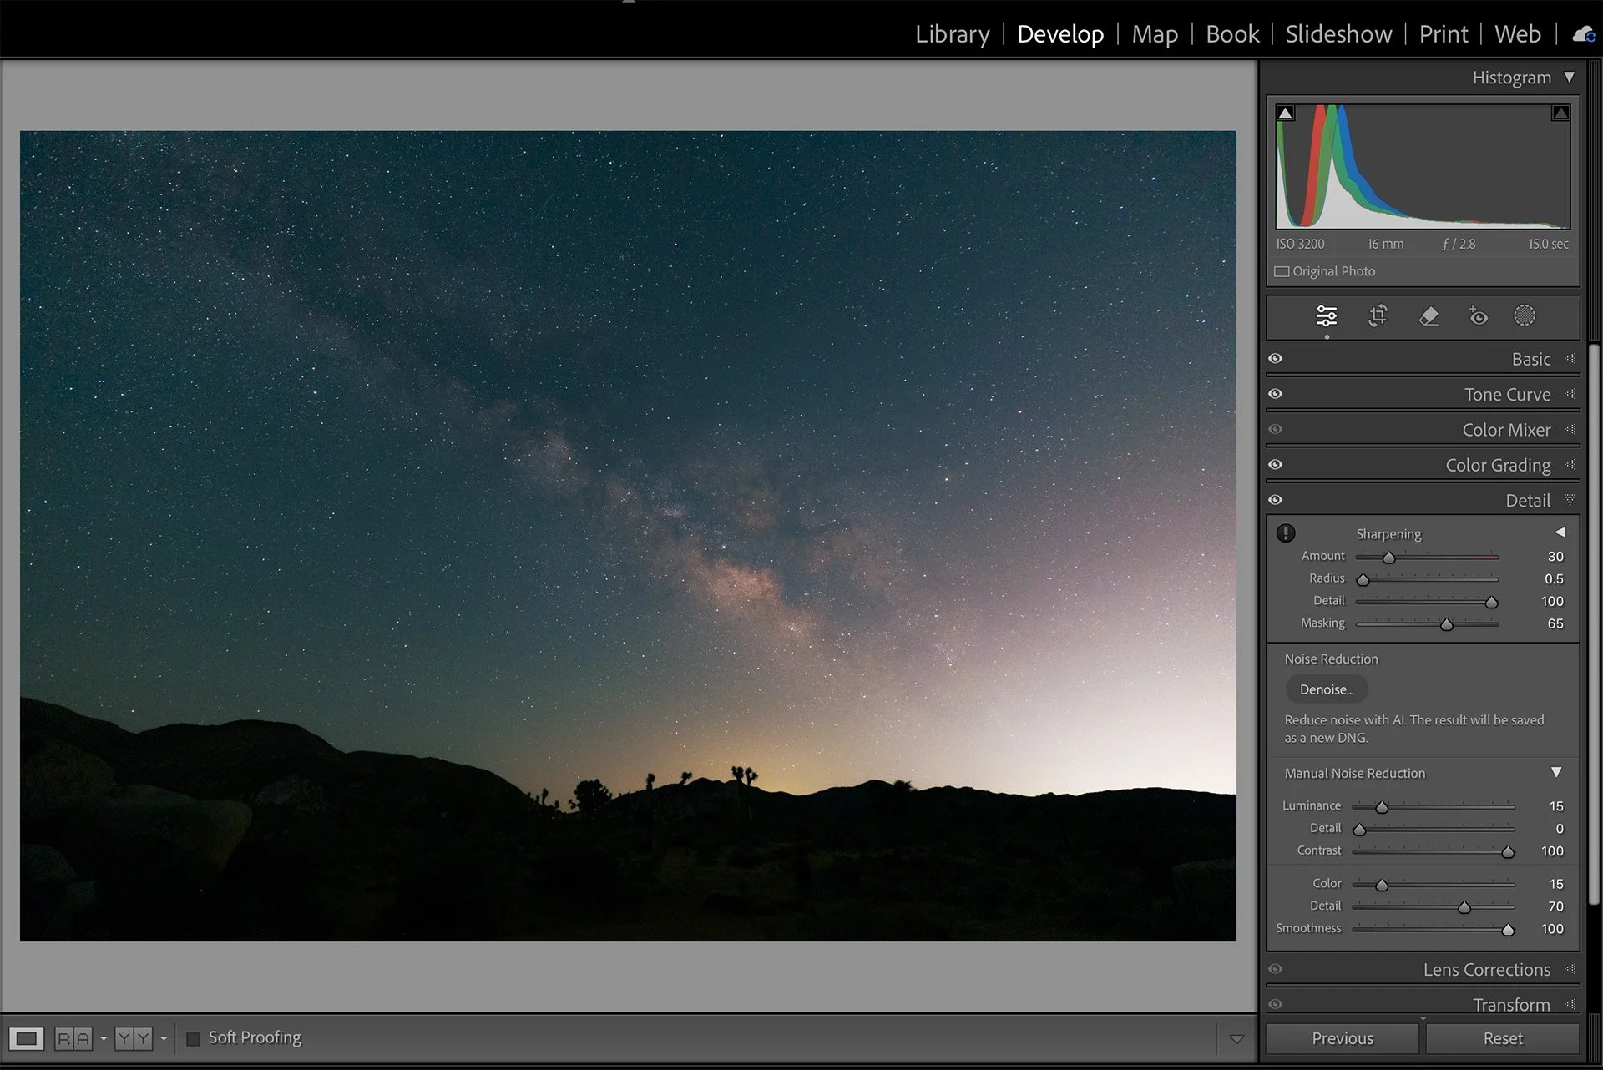Select the Crop overlay tool

[1378, 316]
